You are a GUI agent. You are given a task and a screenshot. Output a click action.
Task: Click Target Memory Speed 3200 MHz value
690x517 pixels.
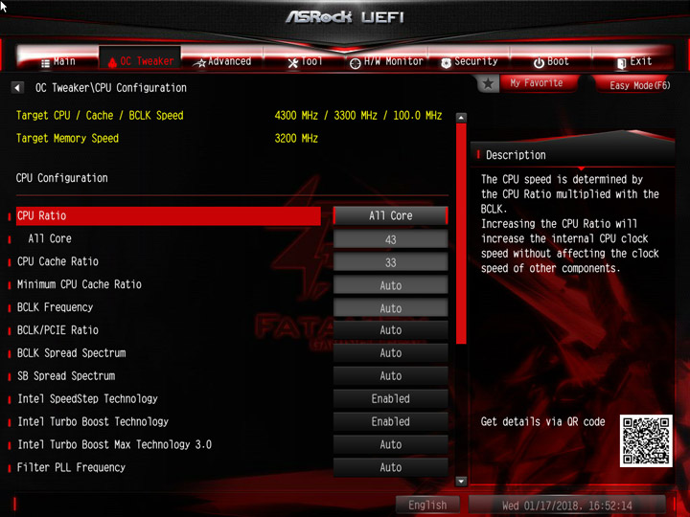point(296,139)
